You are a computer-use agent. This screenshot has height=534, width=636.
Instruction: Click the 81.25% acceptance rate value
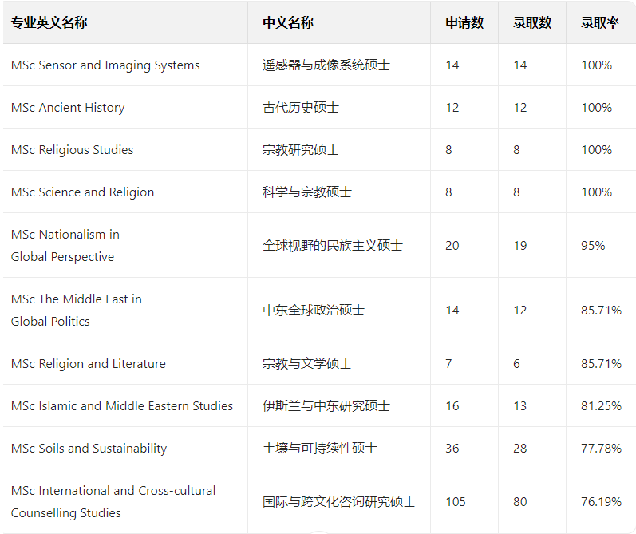601,405
